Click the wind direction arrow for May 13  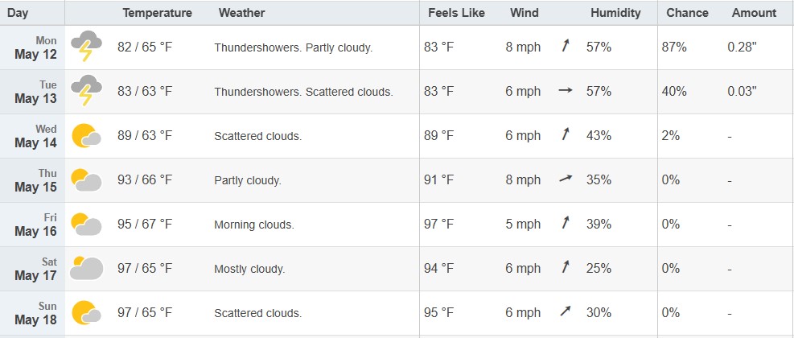click(x=565, y=91)
